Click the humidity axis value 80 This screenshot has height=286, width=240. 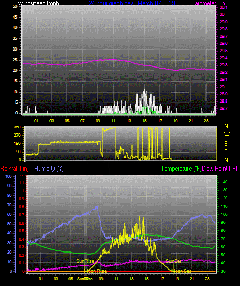click(9, 195)
